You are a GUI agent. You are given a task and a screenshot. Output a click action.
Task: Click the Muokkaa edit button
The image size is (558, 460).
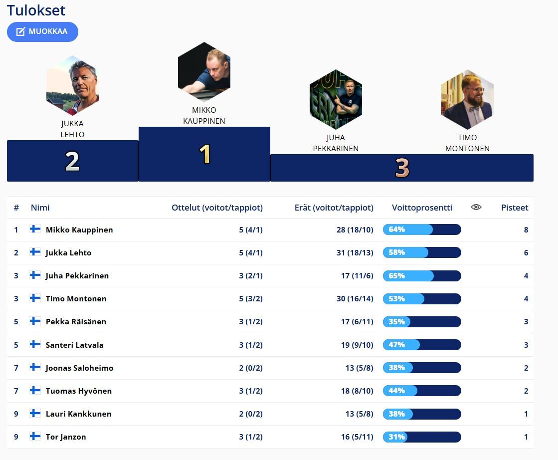tap(42, 31)
